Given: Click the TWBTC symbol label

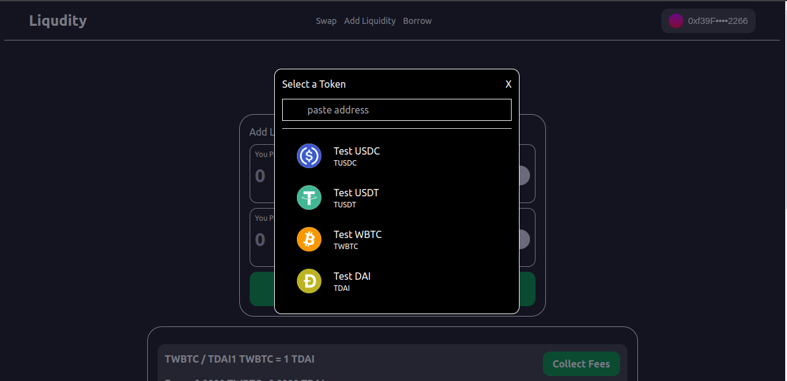Looking at the screenshot, I should [x=346, y=247].
